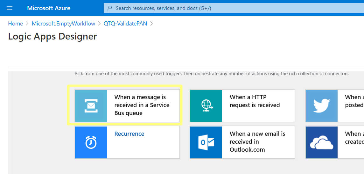The height and width of the screenshot is (174, 364).
Task: Pick "When a new email is received in Outlook.com"
Action: pos(257,141)
